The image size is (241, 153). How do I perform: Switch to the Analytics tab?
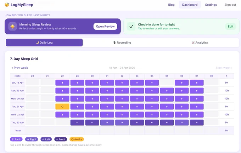point(200,42)
